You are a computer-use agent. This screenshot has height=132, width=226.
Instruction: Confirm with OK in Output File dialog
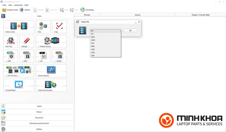click(131, 30)
